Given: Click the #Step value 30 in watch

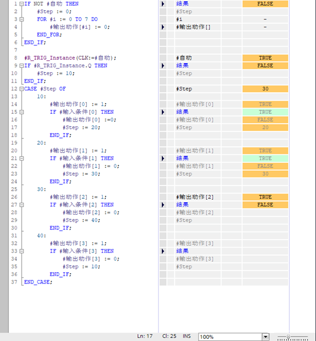Looking at the screenshot, I should click(x=265, y=89).
